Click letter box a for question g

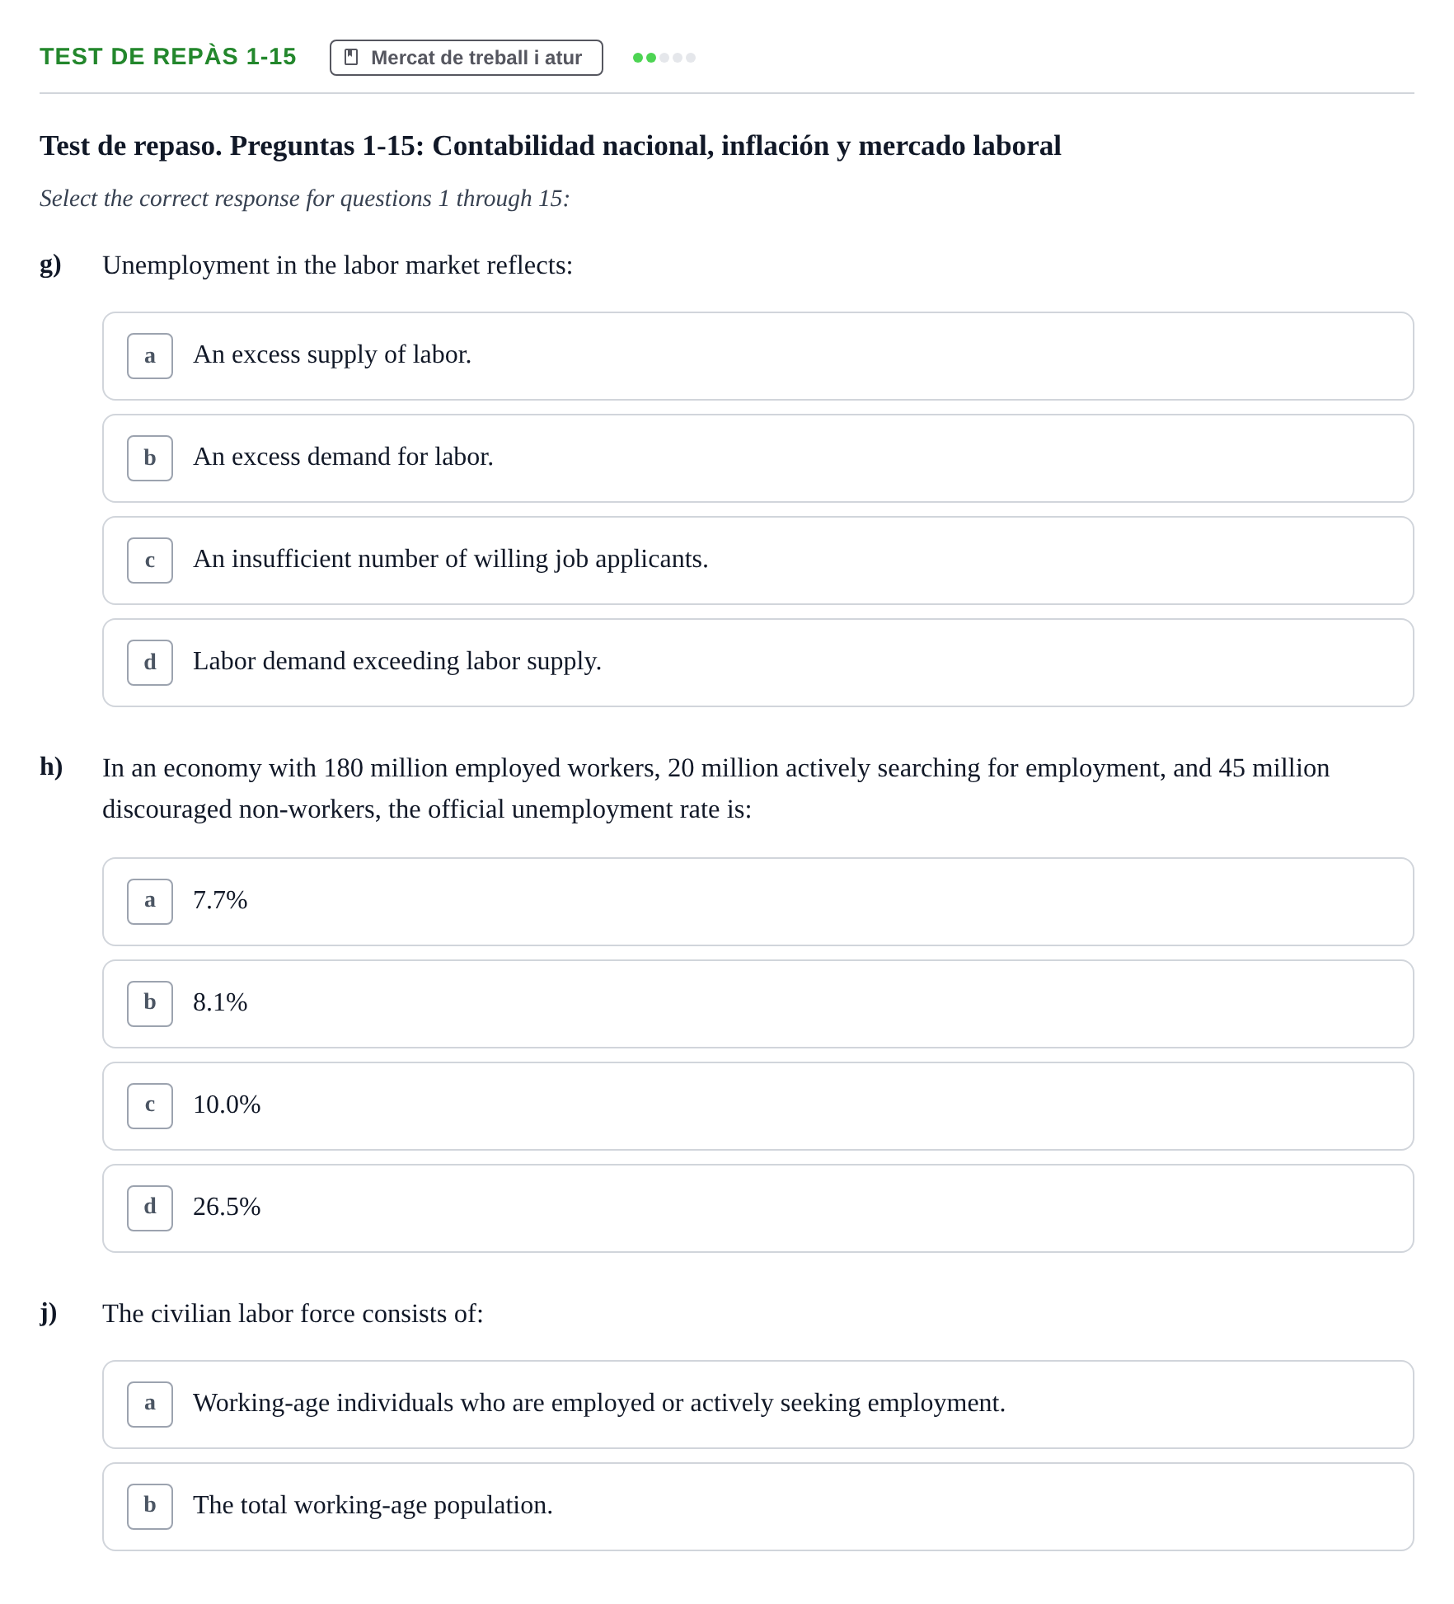(x=150, y=356)
